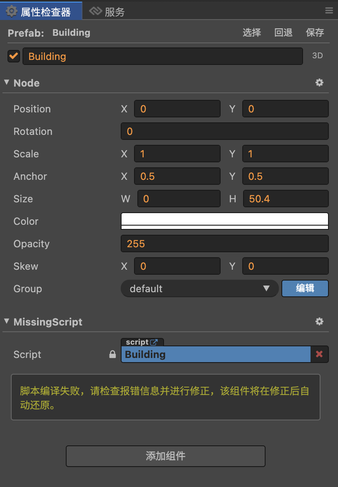Click the Services tab link icon

coord(96,11)
